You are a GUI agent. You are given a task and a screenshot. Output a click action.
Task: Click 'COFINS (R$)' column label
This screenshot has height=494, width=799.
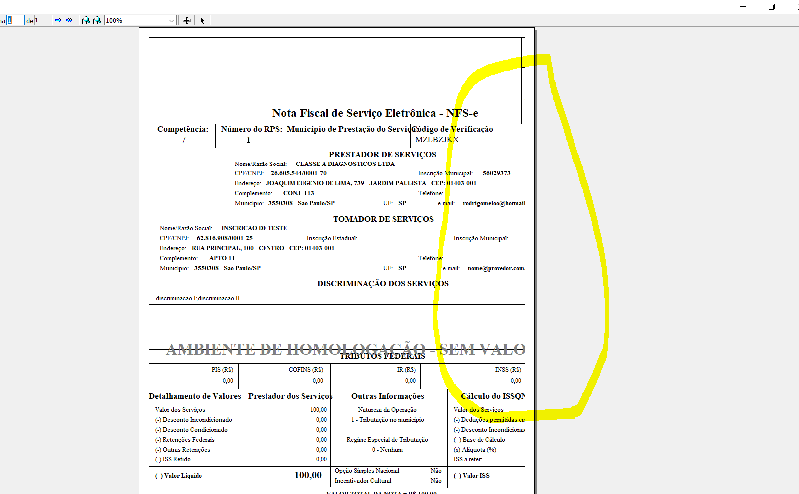tap(306, 370)
